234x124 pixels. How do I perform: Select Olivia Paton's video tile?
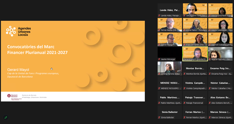(x=195, y=25)
